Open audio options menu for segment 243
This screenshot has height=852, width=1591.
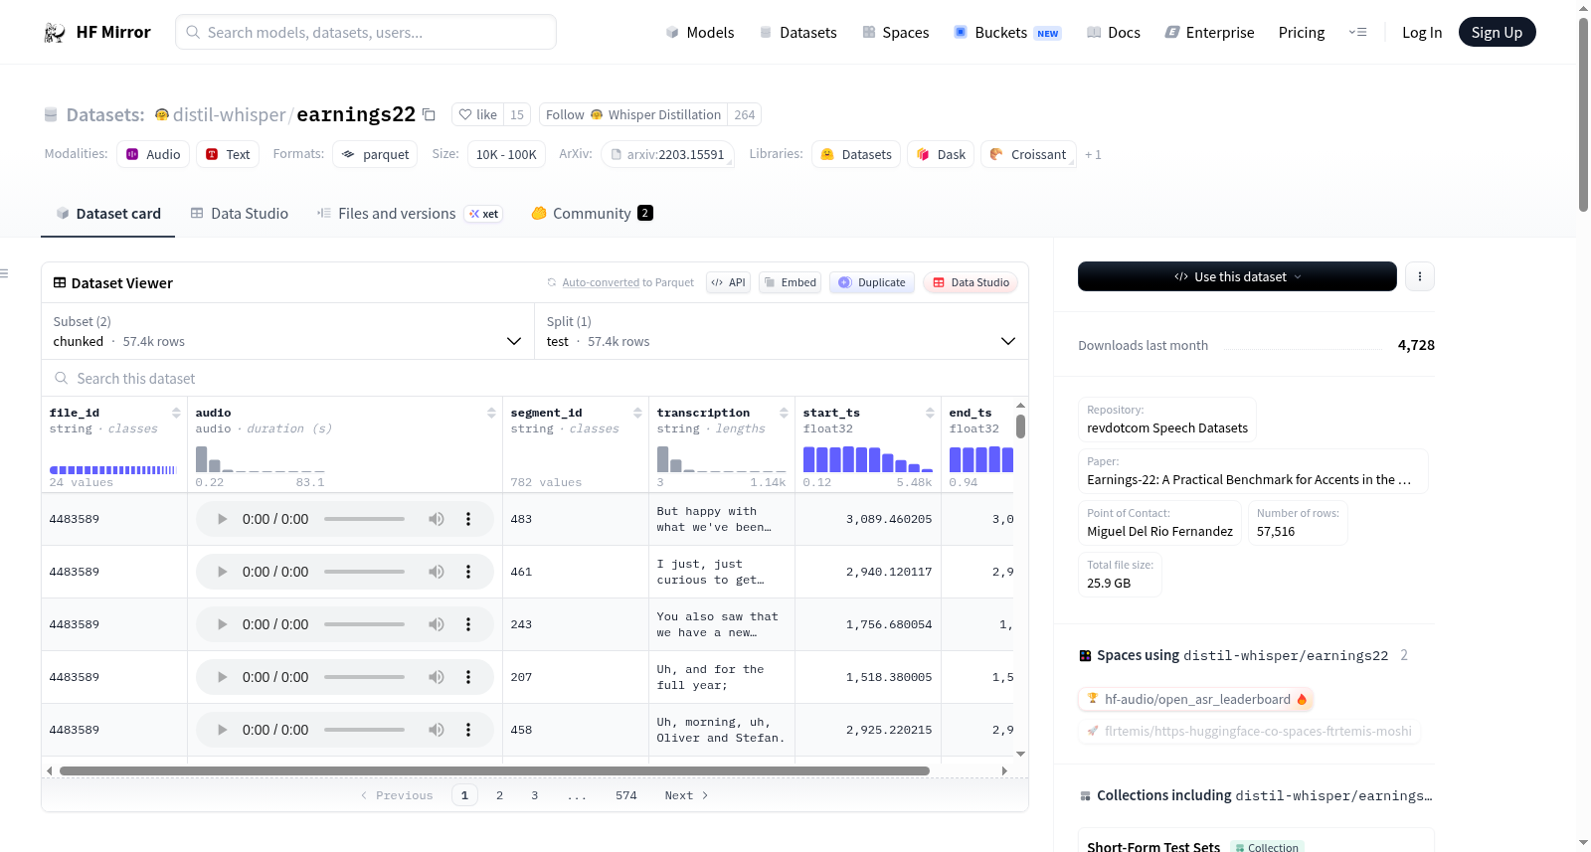468,624
